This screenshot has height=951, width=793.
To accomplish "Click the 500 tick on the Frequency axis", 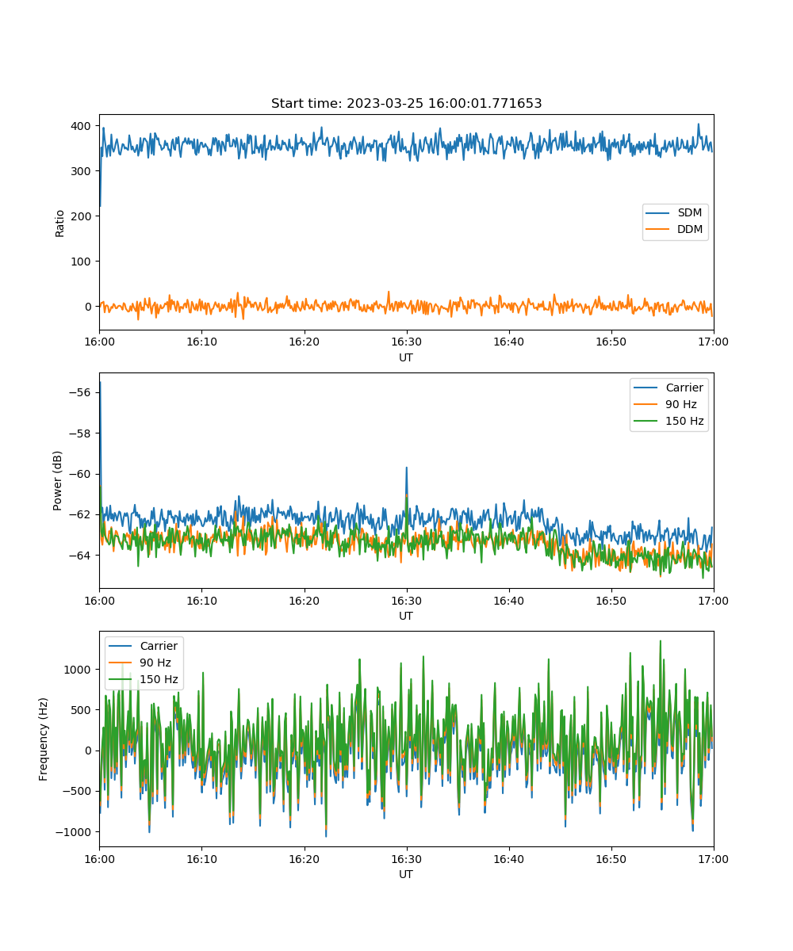I will [82, 710].
